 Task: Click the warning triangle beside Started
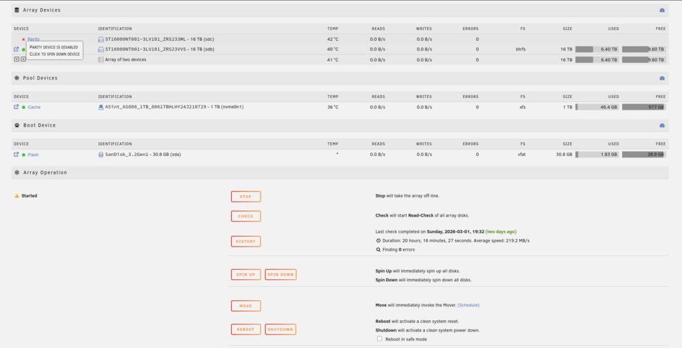coord(17,196)
